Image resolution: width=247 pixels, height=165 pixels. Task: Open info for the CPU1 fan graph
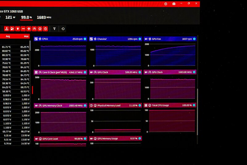[x=85, y=39]
